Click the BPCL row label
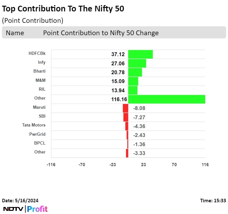This screenshot has width=228, height=214. [40, 143]
